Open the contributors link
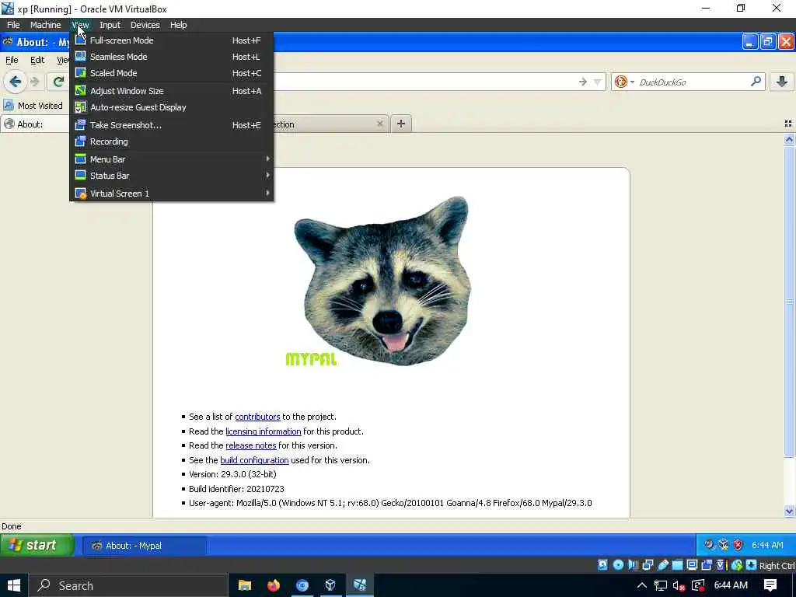796x597 pixels. coord(257,417)
